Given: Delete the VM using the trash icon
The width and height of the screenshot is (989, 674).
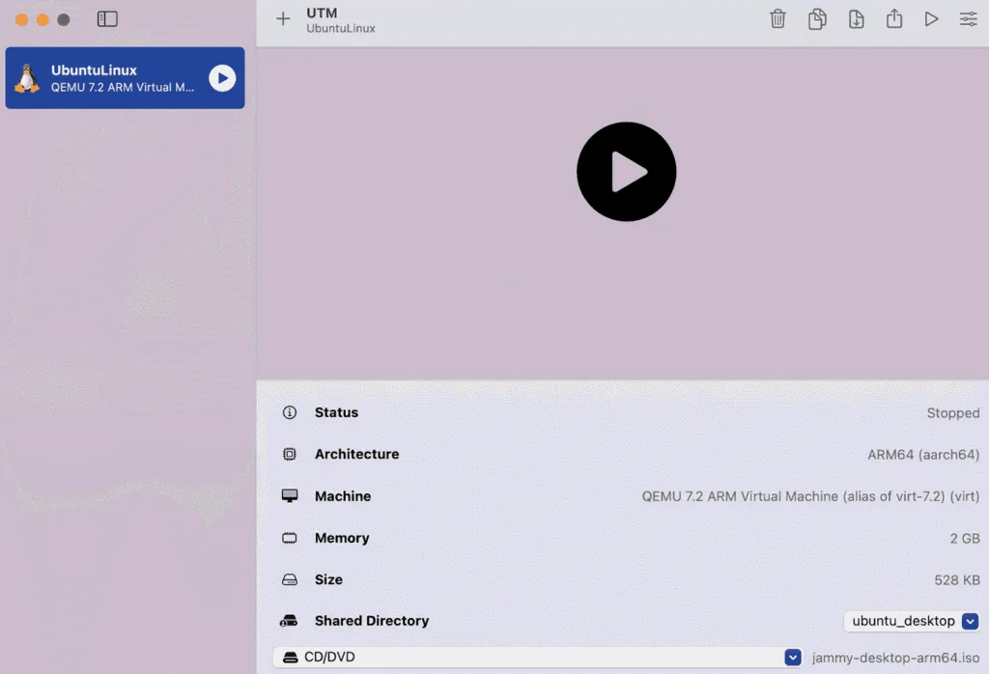Looking at the screenshot, I should point(777,19).
